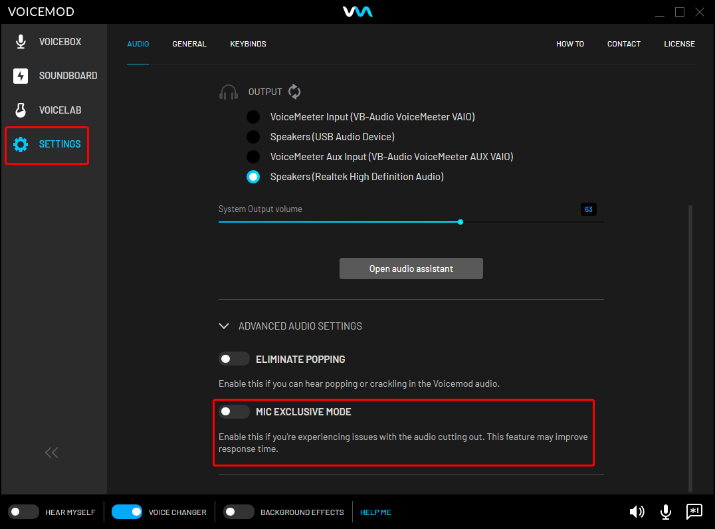The height and width of the screenshot is (529, 715).
Task: Click the Voice Changer label
Action: click(177, 512)
